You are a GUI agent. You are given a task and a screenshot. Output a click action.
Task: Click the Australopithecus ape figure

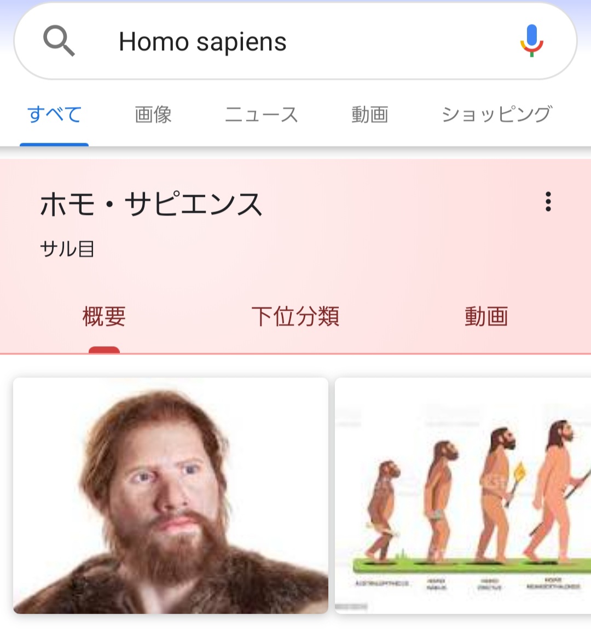pos(383,510)
